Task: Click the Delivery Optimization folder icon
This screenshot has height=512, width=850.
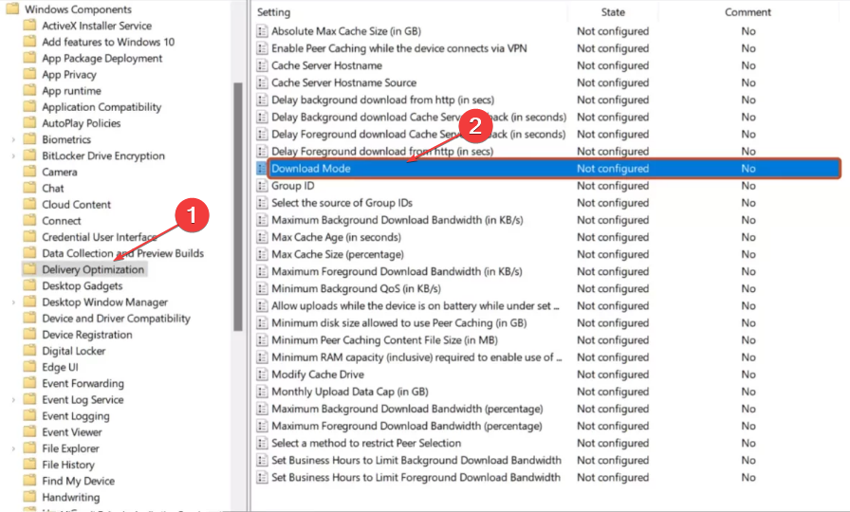Action: coord(29,269)
